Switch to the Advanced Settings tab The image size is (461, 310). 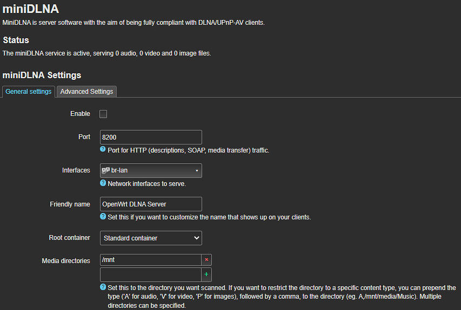(86, 92)
